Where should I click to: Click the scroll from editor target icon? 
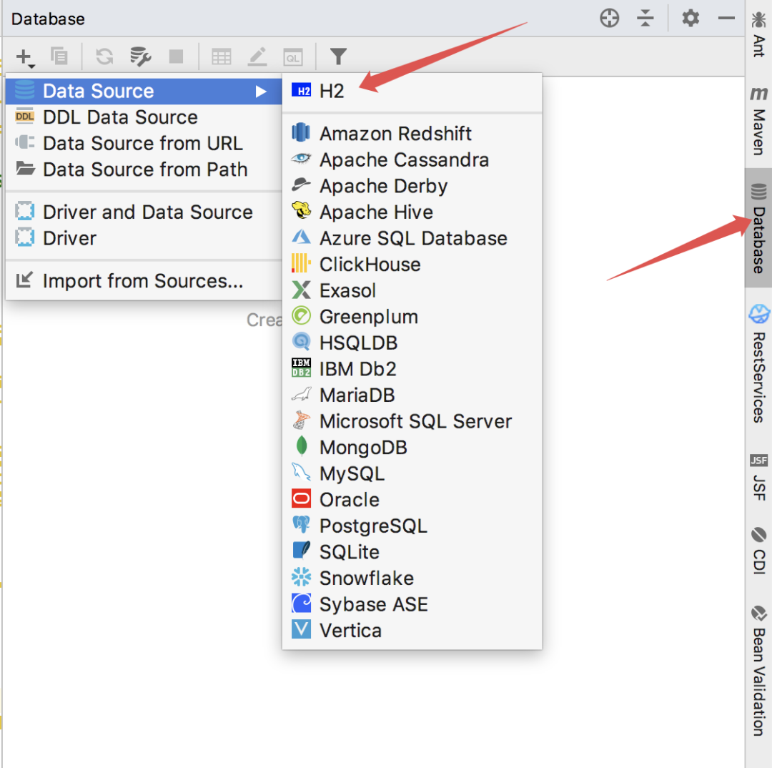610,18
